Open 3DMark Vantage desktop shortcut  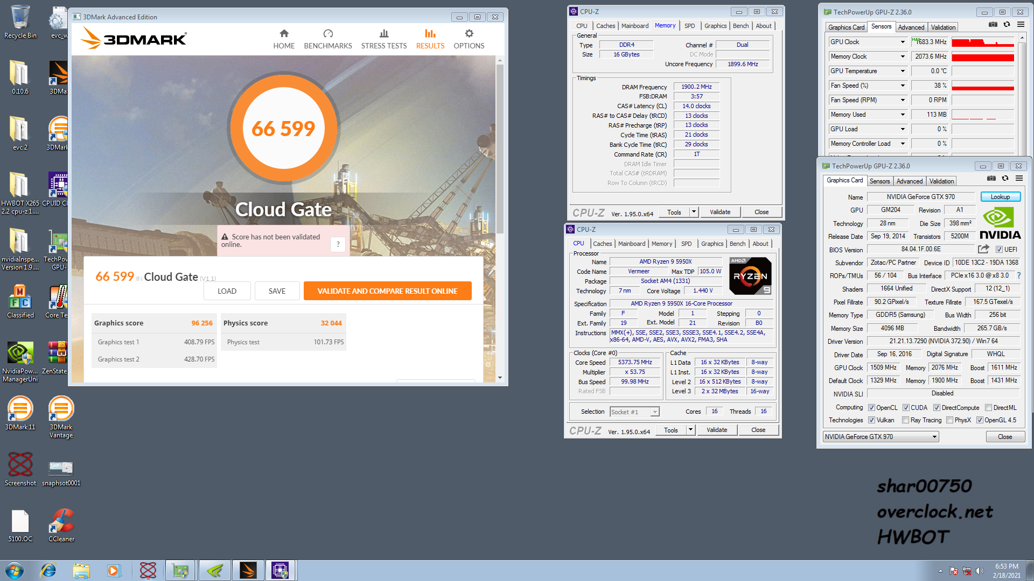(x=61, y=417)
